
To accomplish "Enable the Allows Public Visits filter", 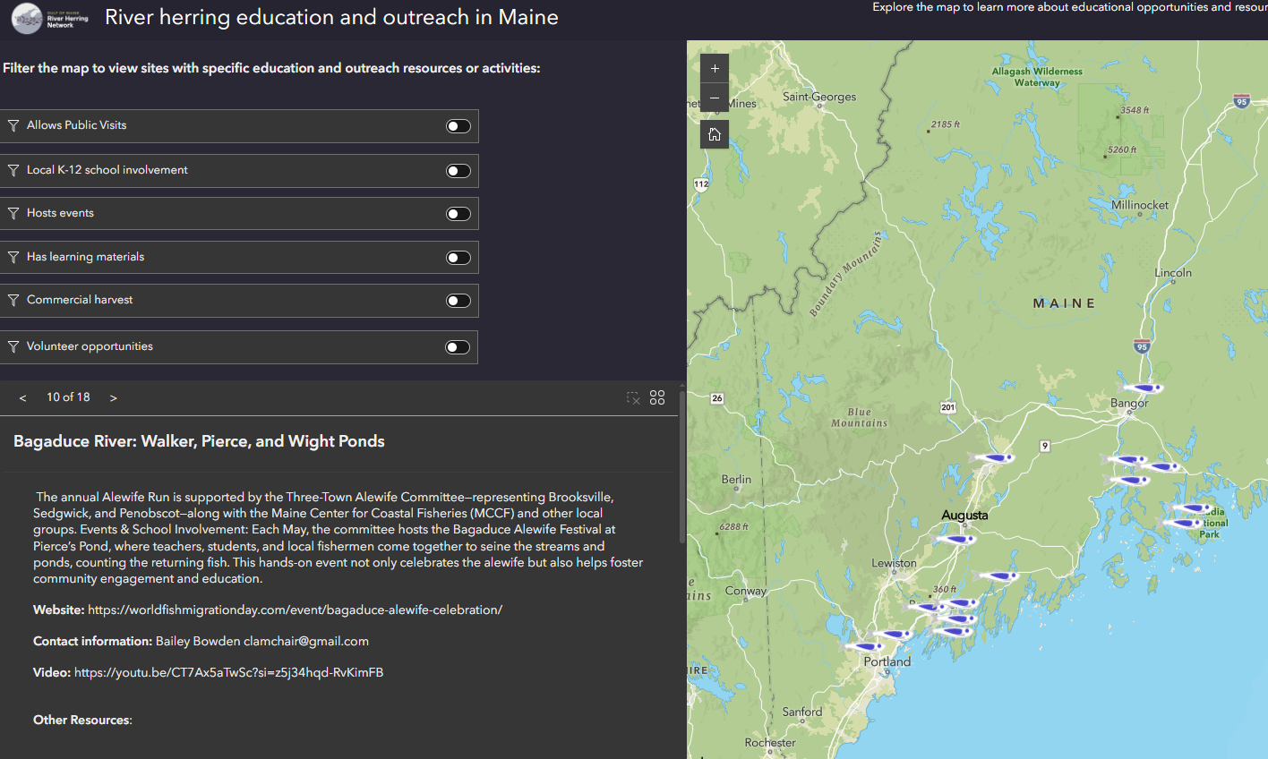I will tap(458, 126).
